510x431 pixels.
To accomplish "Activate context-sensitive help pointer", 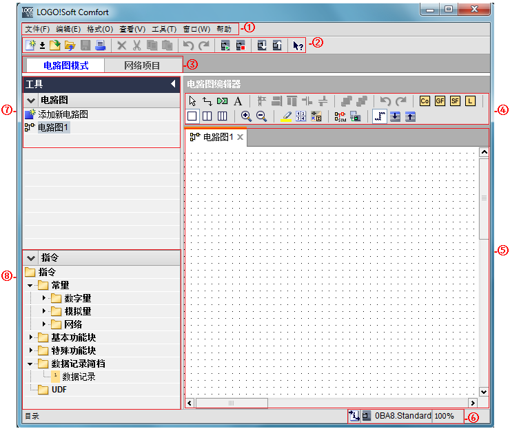I will click(298, 45).
